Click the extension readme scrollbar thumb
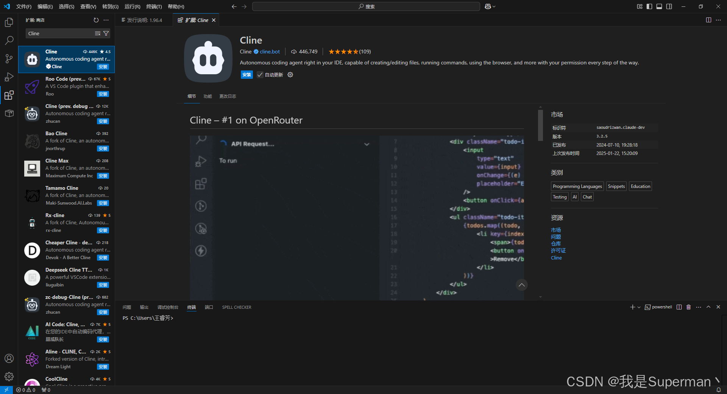727x394 pixels. click(540, 125)
